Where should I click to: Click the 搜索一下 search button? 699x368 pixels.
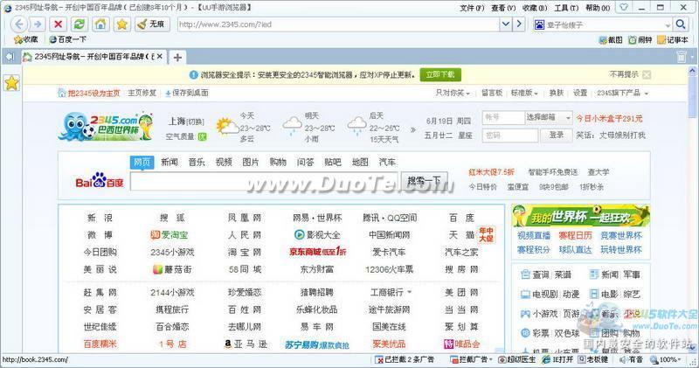424,181
